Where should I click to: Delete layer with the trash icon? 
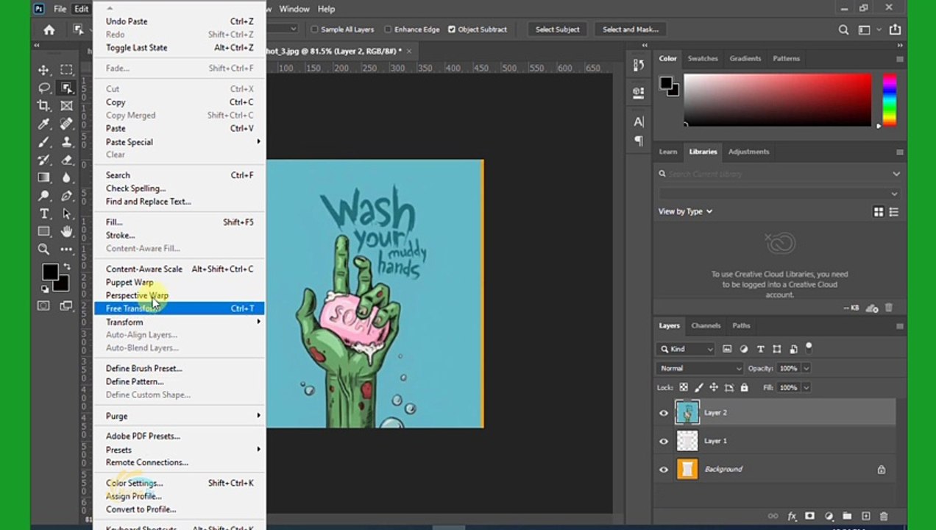884,517
